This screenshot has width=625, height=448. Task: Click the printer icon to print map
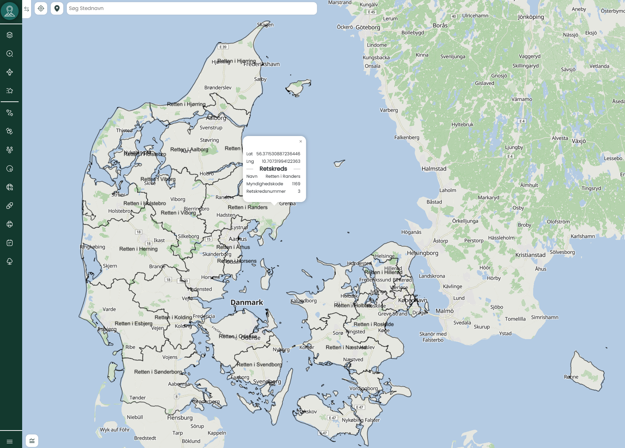click(x=10, y=224)
